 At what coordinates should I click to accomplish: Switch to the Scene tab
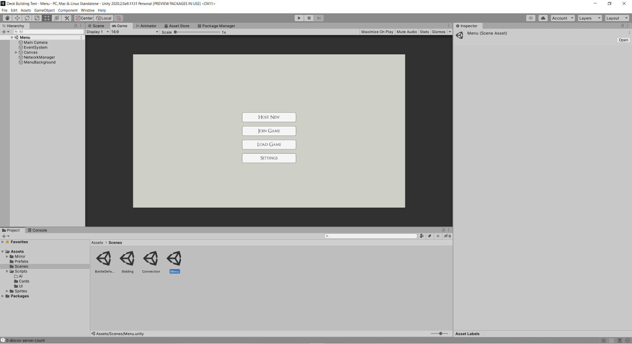[x=96, y=25]
